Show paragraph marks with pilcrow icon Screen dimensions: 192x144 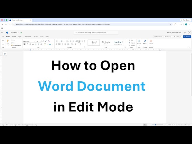tap(85, 41)
